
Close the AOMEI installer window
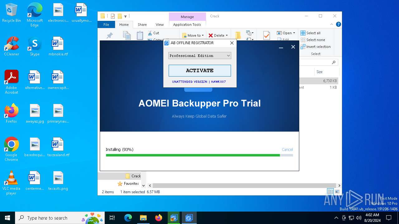click(293, 47)
